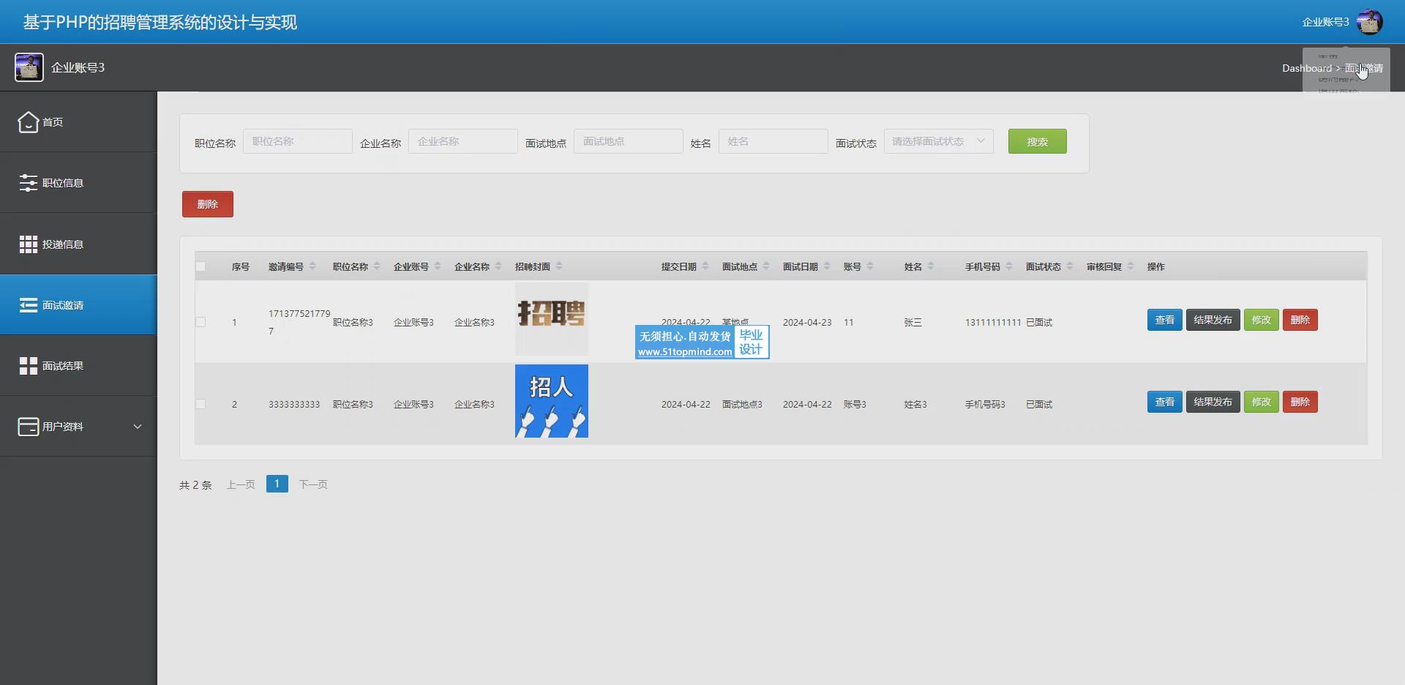Sort by 邀请编号 column arrows
Image resolution: width=1405 pixels, height=685 pixels.
pyautogui.click(x=312, y=266)
